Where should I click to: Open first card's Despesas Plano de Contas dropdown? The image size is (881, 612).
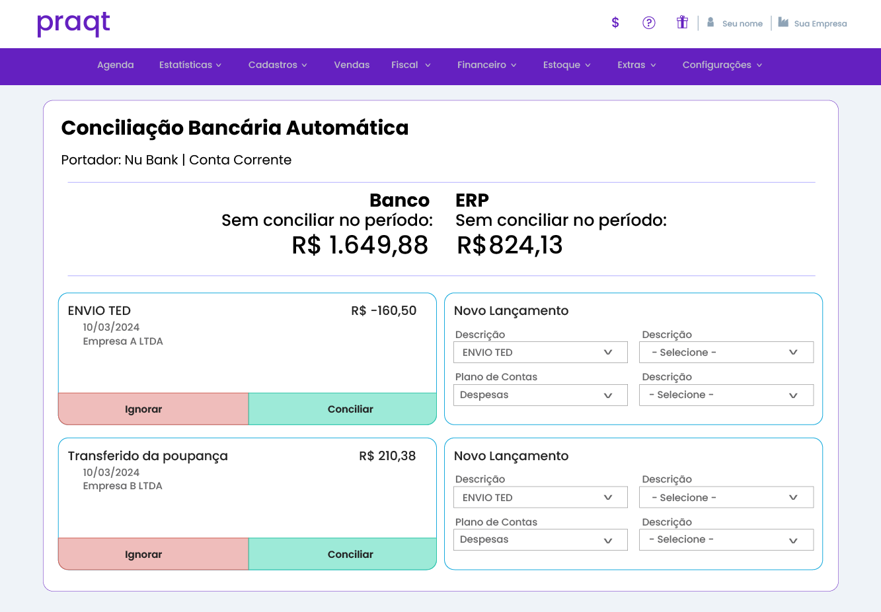pyautogui.click(x=541, y=395)
